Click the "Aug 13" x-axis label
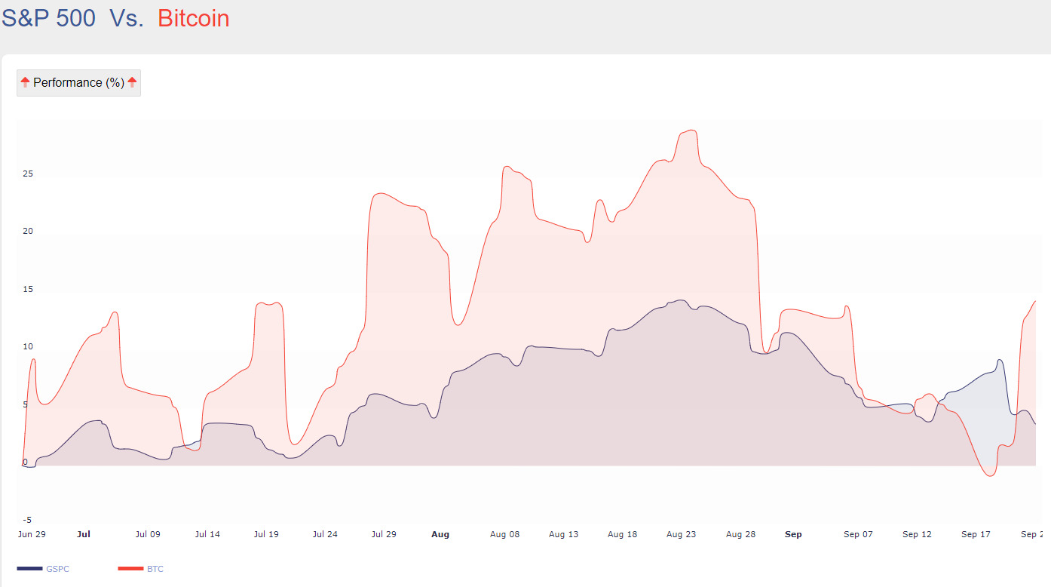This screenshot has height=587, width=1051. (x=563, y=534)
